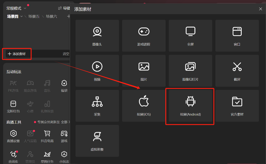The image size is (266, 164).
Task: Select the 图像幻灯片 slideshow source
Action: click(x=190, y=71)
